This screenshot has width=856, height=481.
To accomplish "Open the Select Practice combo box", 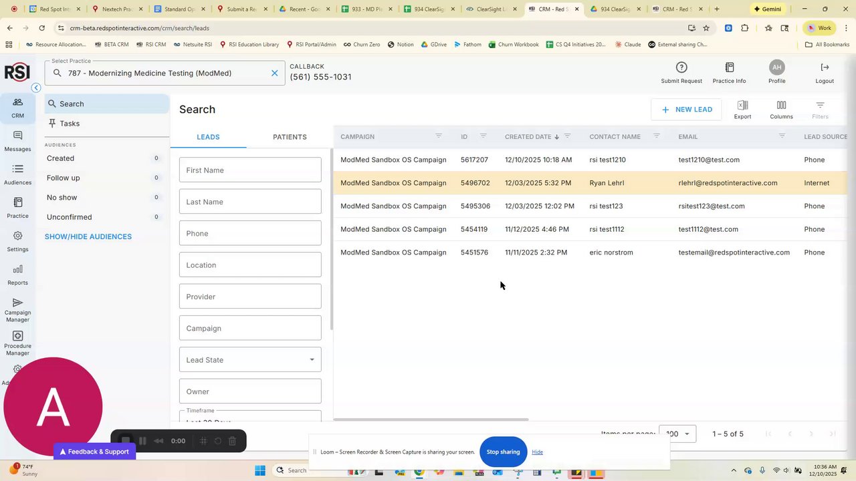I will 165,73.
